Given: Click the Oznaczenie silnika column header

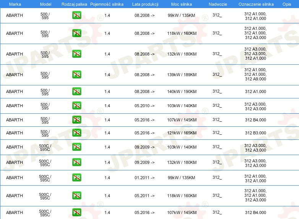Looking at the screenshot, I should 256,4.
